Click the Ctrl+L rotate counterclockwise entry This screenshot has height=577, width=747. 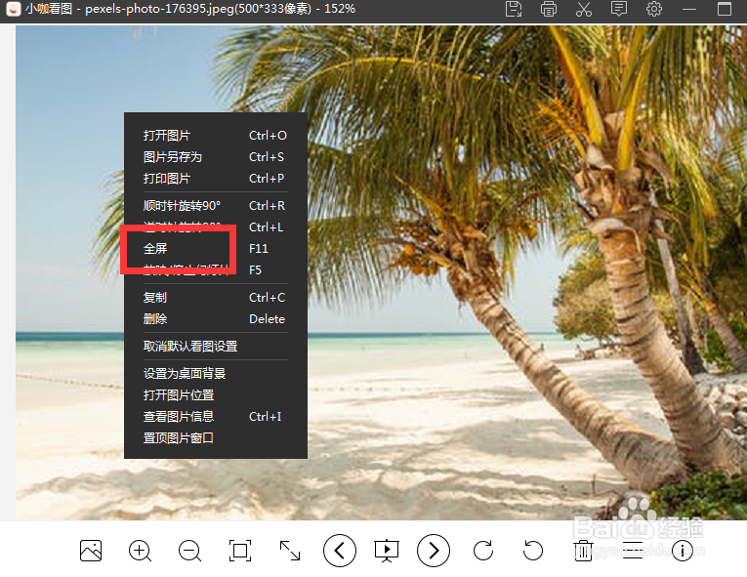click(x=216, y=227)
